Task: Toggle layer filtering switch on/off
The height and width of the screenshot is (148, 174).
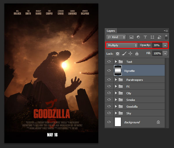Action: coord(166,37)
